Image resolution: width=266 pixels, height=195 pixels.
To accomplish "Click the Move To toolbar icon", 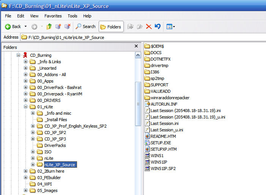I will [131, 27].
